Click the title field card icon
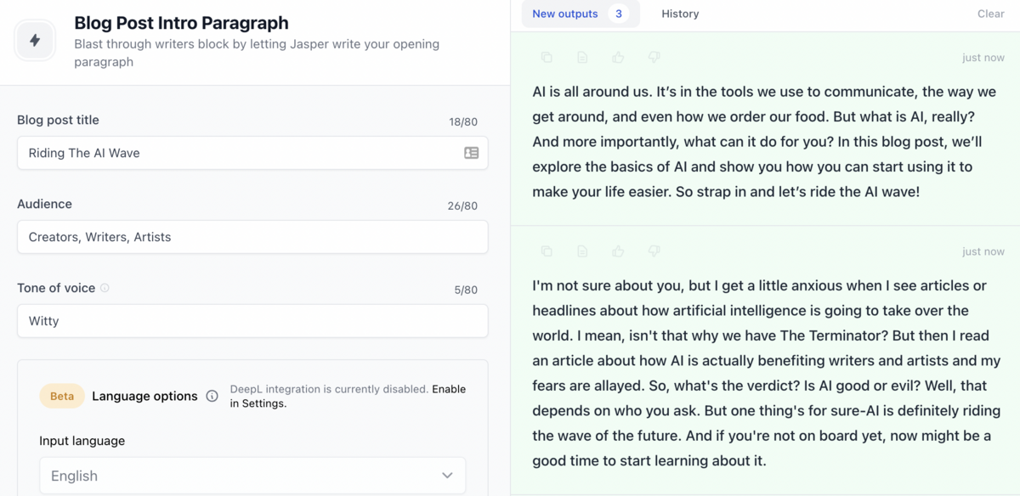The height and width of the screenshot is (496, 1020). pyautogui.click(x=471, y=153)
